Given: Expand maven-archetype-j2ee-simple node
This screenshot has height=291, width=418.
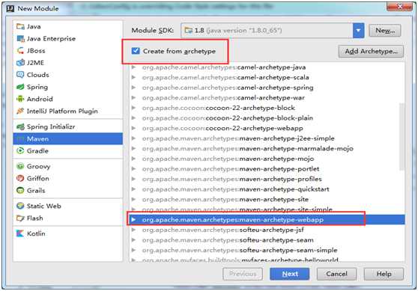Looking at the screenshot, I should (134, 138).
